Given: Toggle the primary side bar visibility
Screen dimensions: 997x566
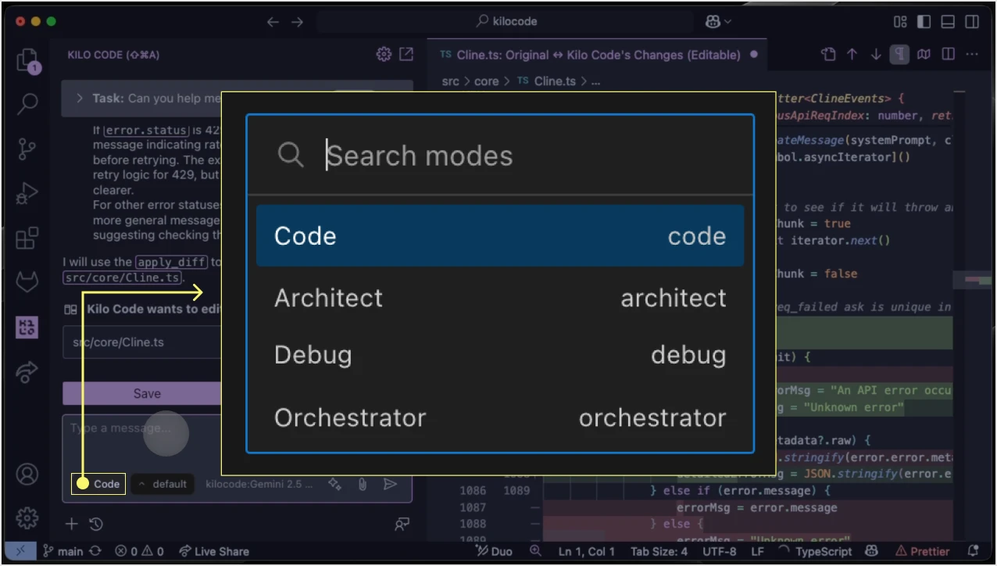Looking at the screenshot, I should click(x=924, y=22).
